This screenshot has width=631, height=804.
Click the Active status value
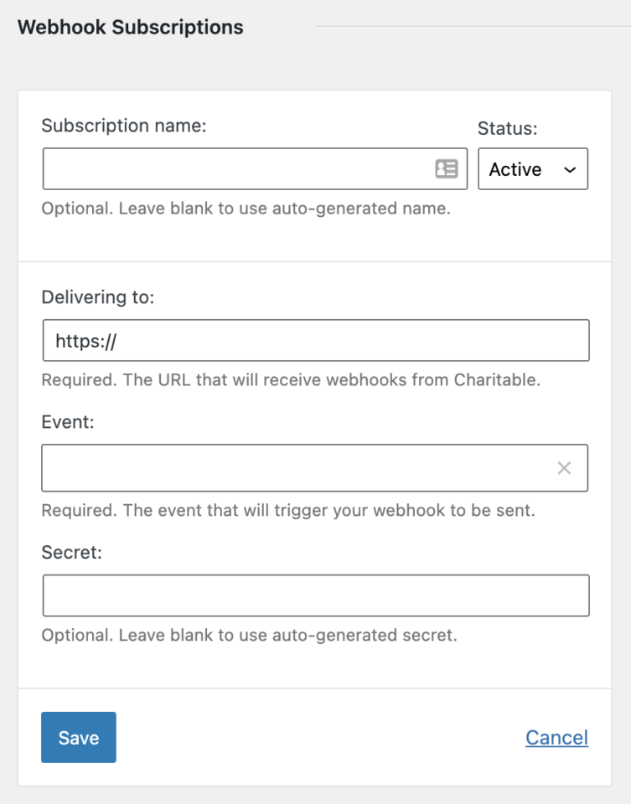[514, 168]
